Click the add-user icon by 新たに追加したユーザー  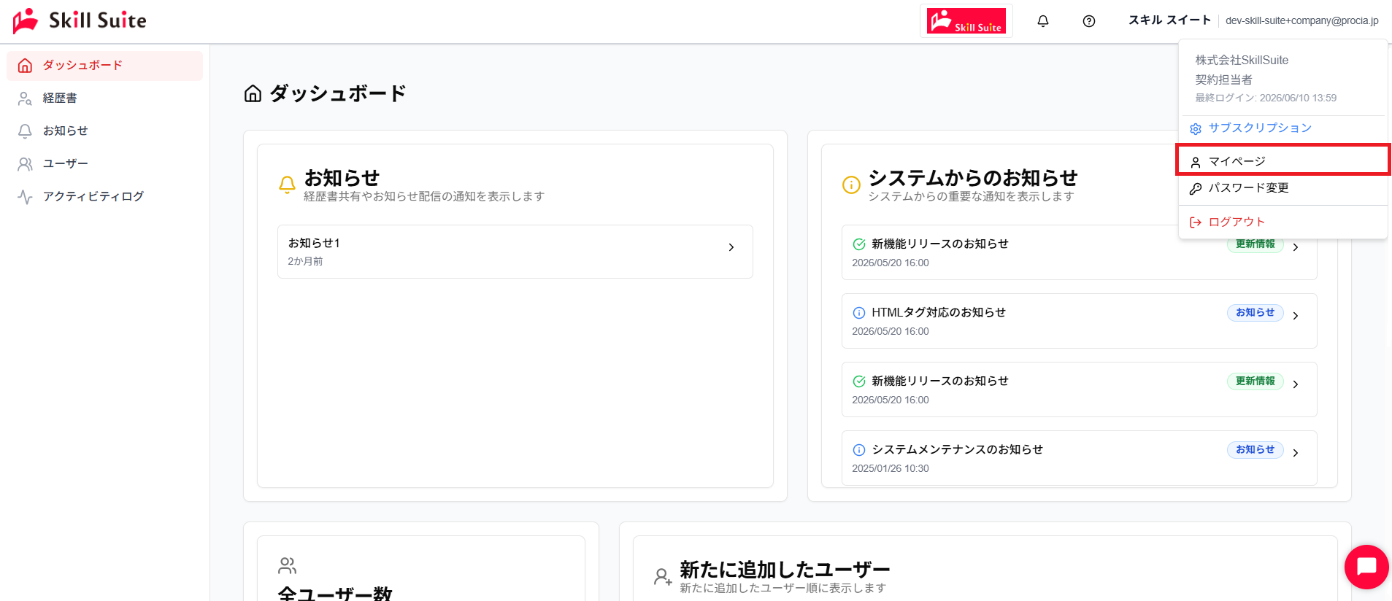[663, 577]
